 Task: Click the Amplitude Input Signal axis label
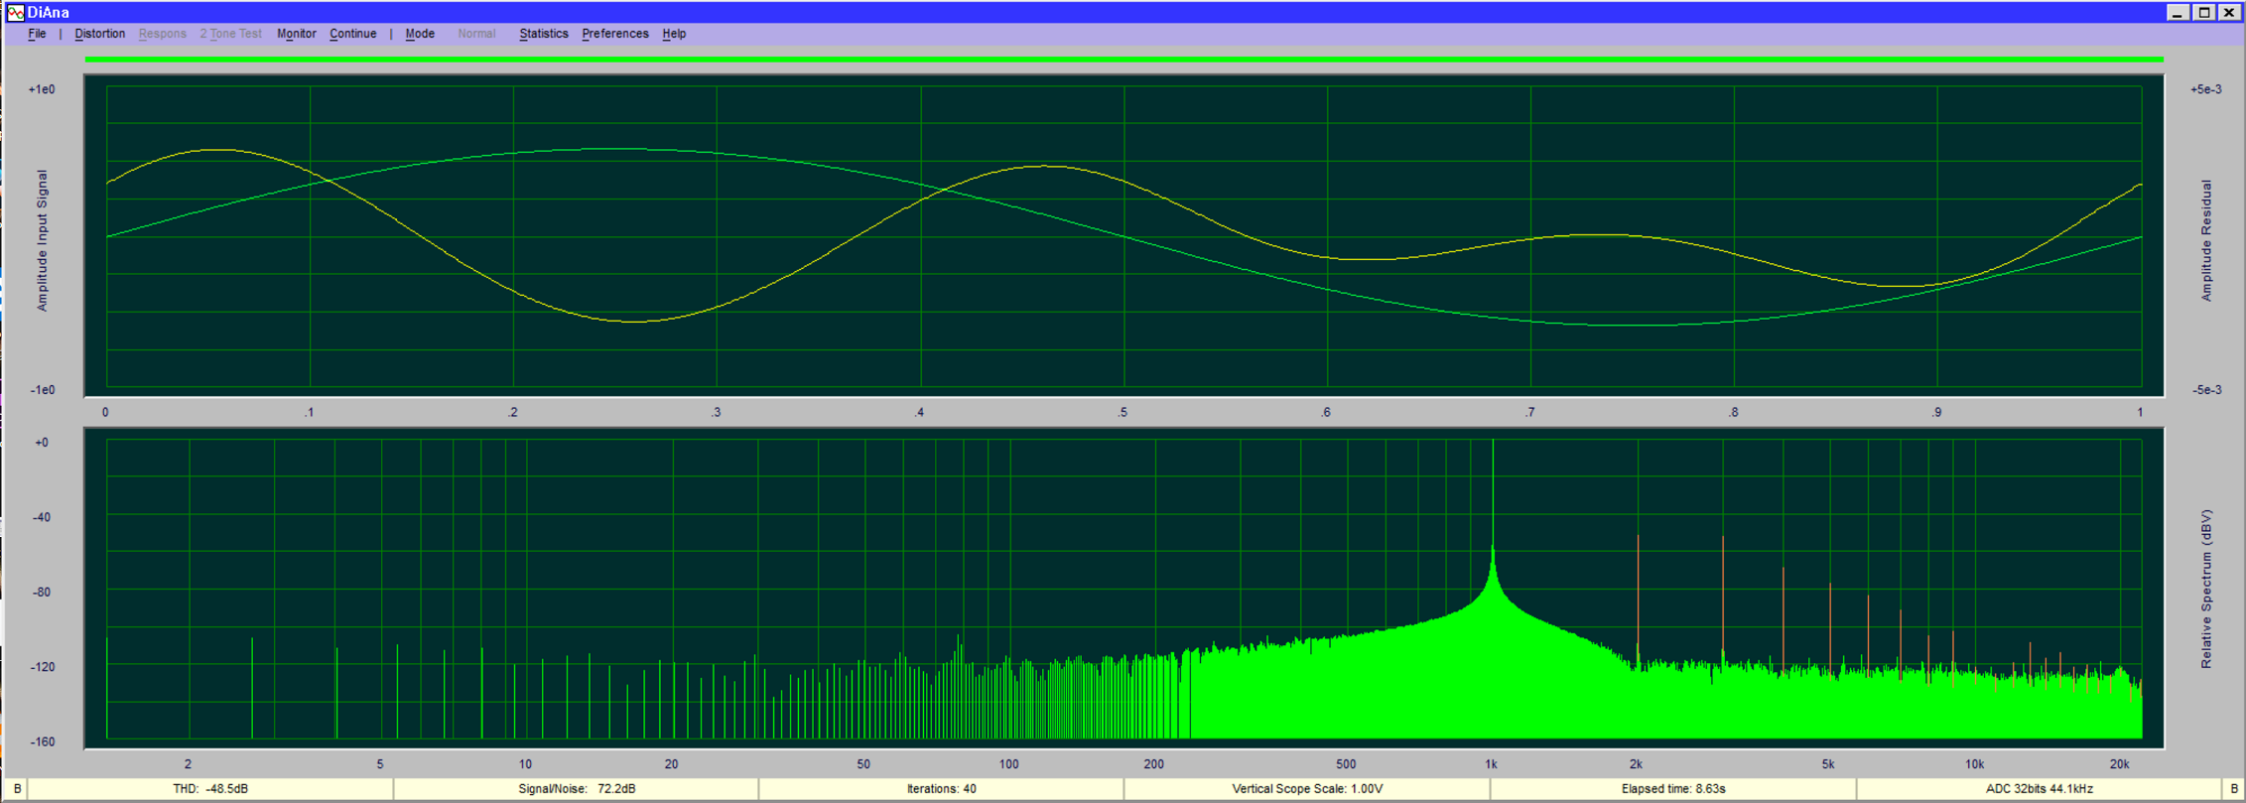coord(42,240)
